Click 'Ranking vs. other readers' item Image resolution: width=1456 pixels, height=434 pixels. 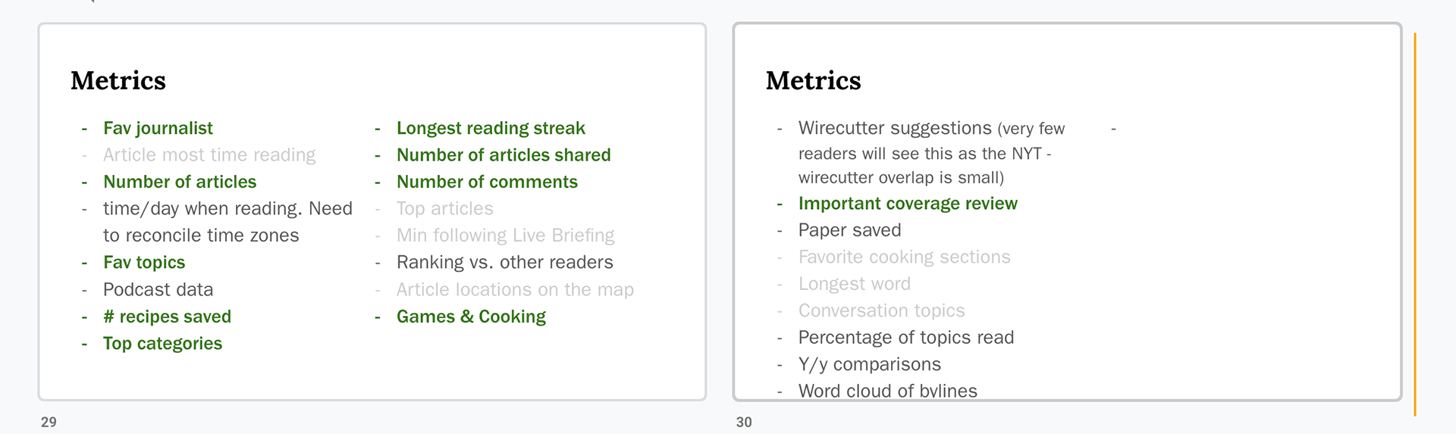point(505,262)
